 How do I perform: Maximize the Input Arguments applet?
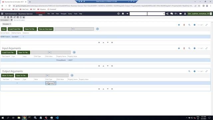coord(206,48)
